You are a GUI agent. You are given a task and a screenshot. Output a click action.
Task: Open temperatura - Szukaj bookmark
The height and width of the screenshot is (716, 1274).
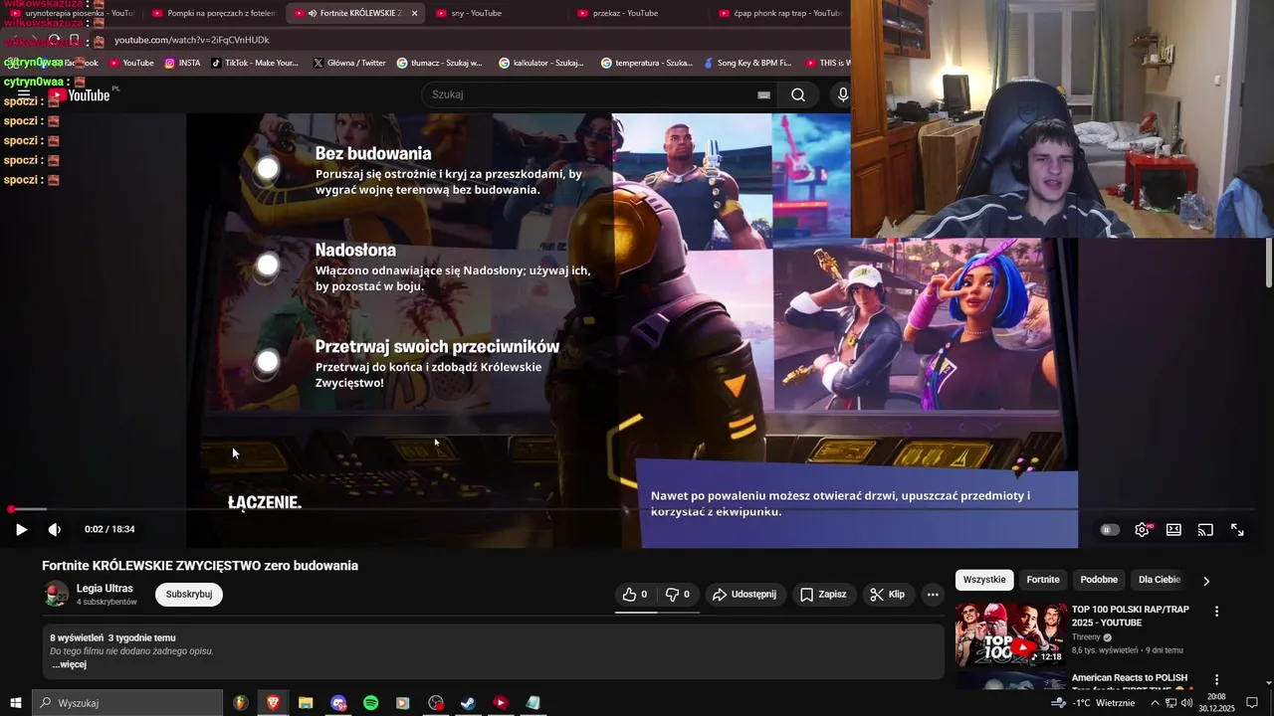(x=647, y=63)
